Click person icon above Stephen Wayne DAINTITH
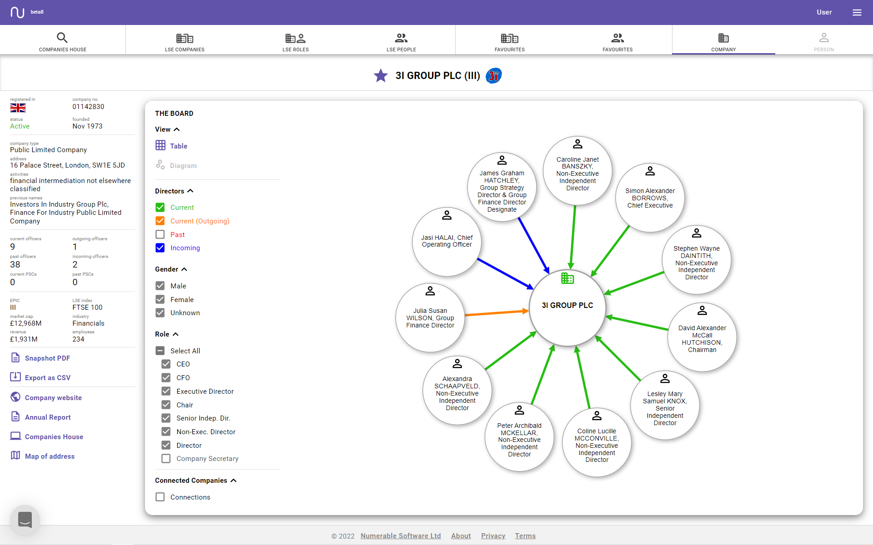 pos(697,233)
